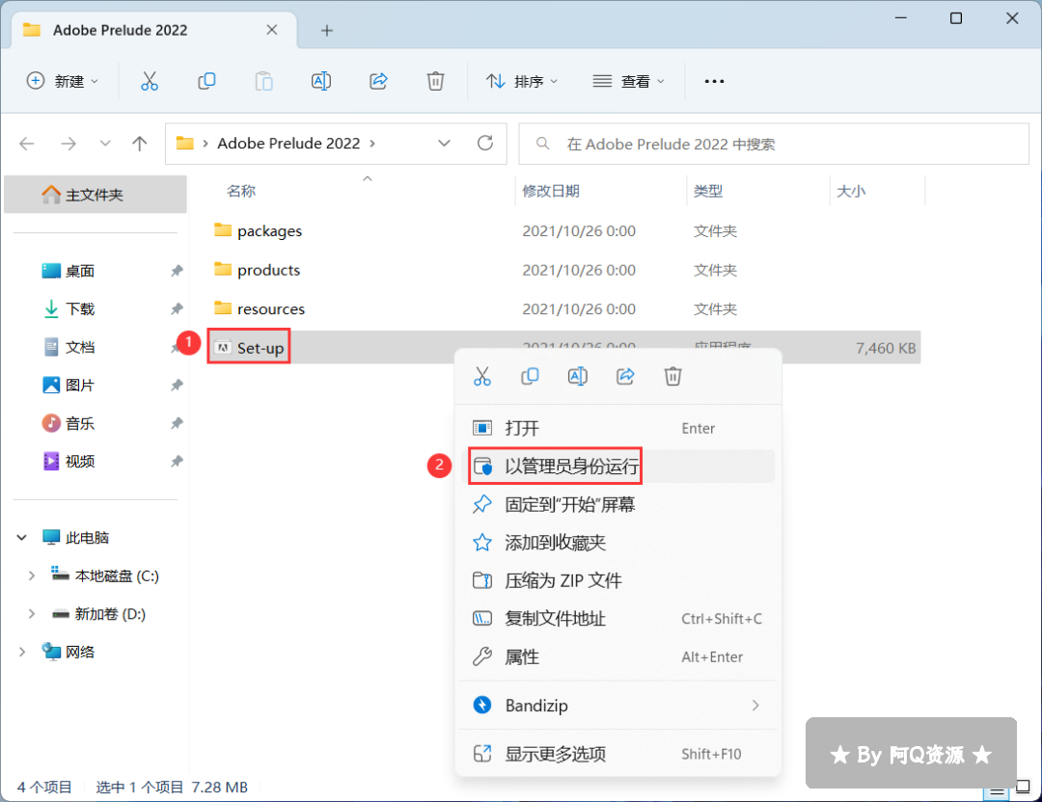Expand the 网络 tree node

coord(22,652)
